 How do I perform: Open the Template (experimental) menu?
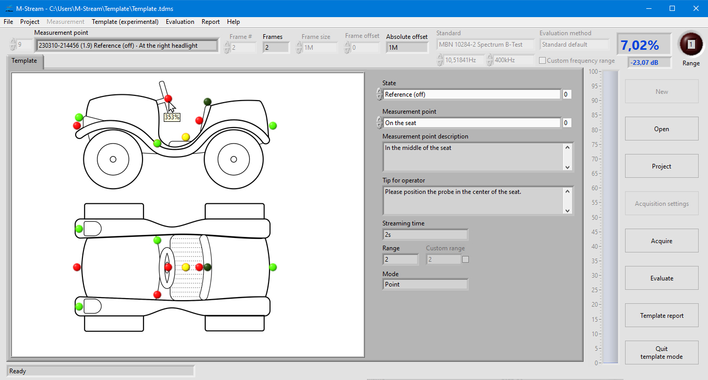(x=125, y=22)
